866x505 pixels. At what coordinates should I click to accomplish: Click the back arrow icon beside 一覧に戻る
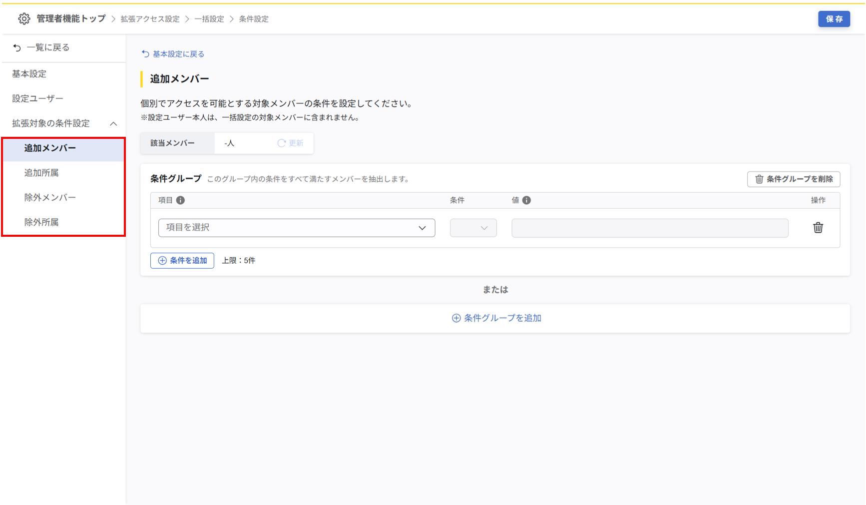click(x=17, y=48)
